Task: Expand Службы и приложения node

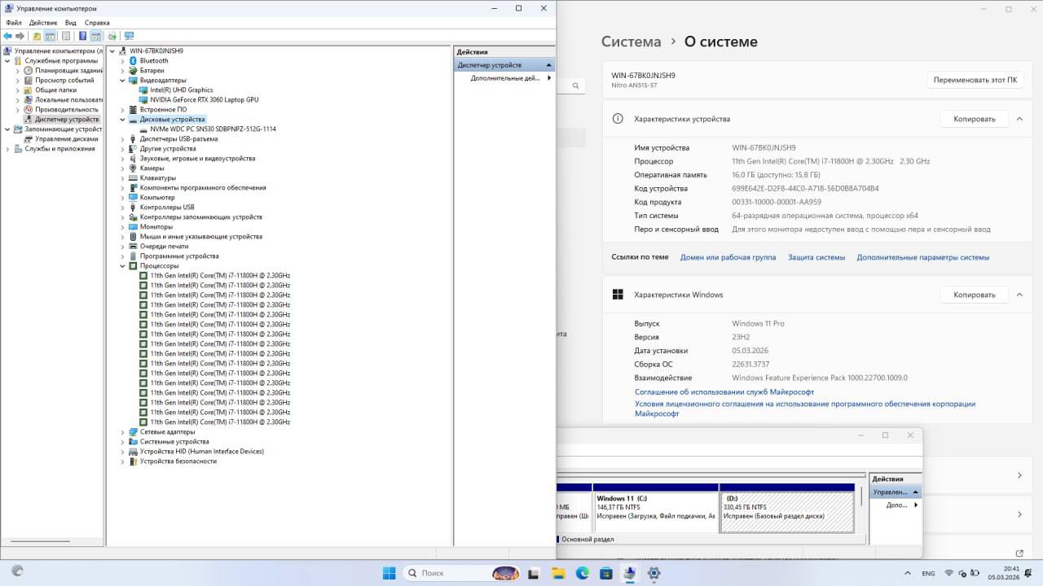Action: (x=8, y=149)
